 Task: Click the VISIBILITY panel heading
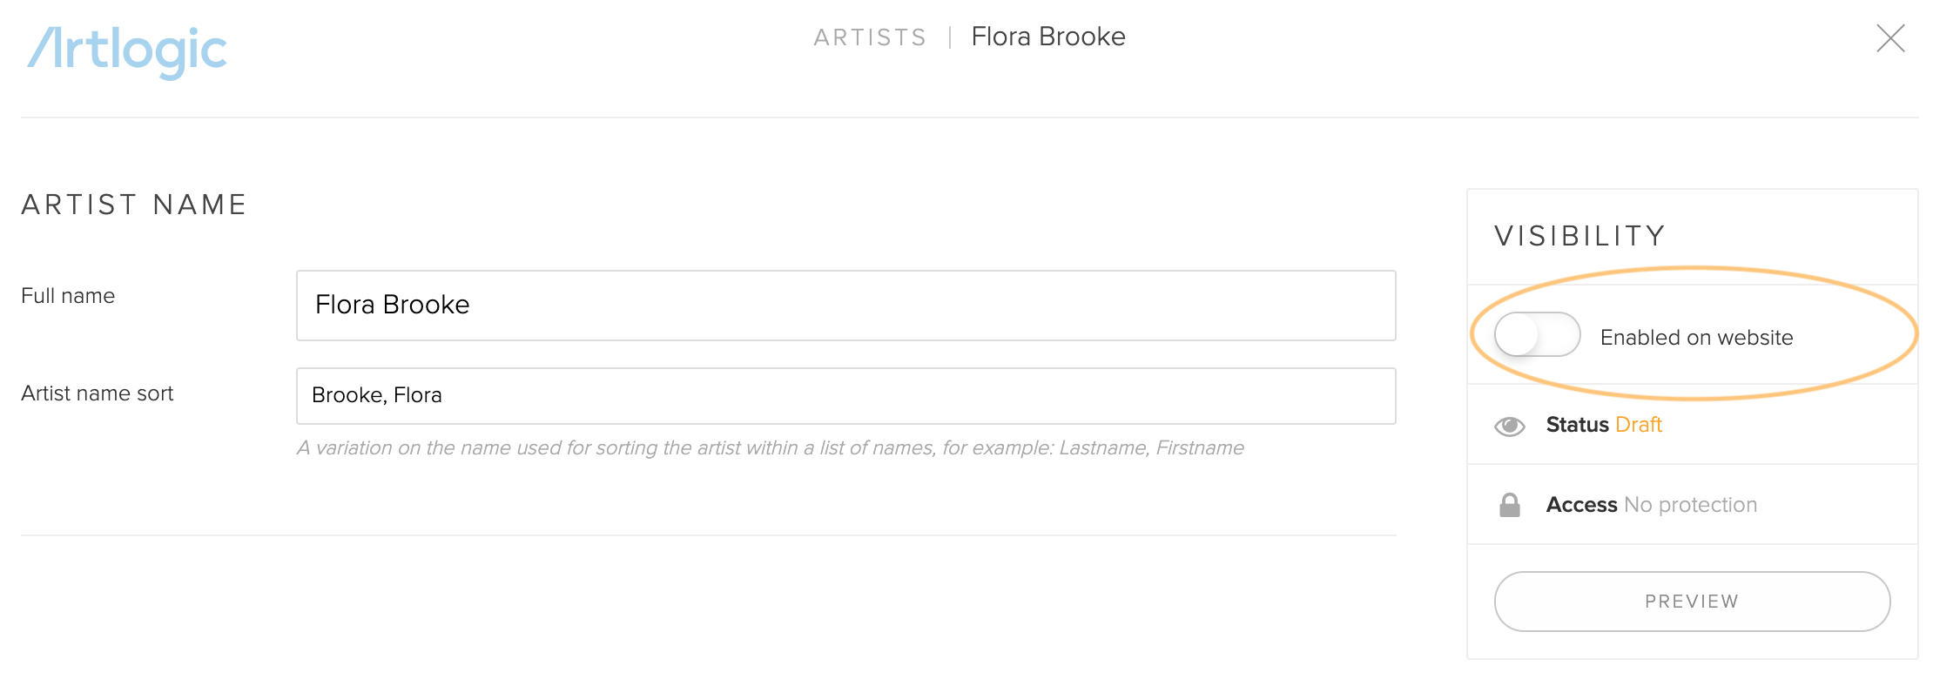click(x=1579, y=236)
